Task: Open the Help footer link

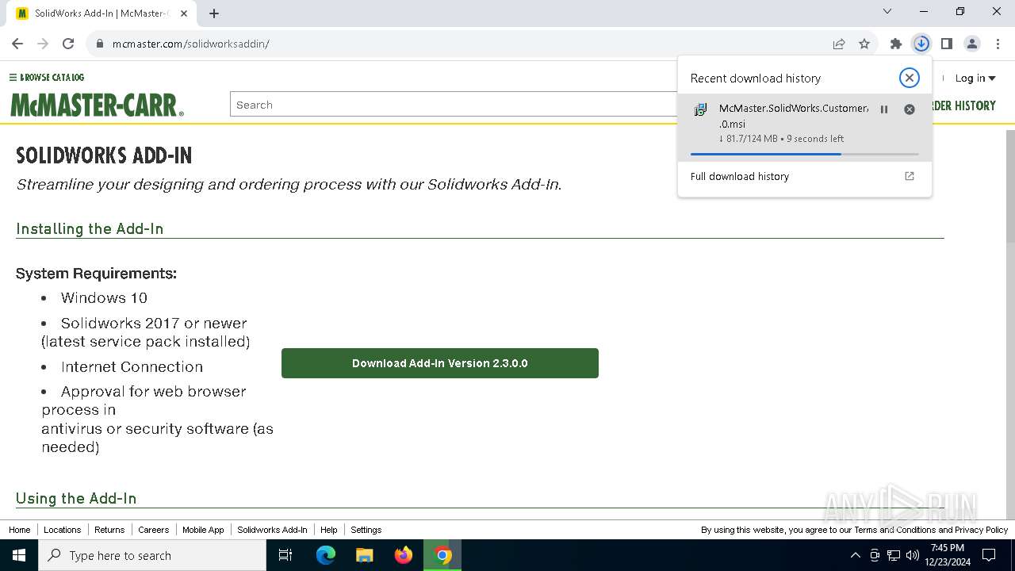Action: click(329, 530)
